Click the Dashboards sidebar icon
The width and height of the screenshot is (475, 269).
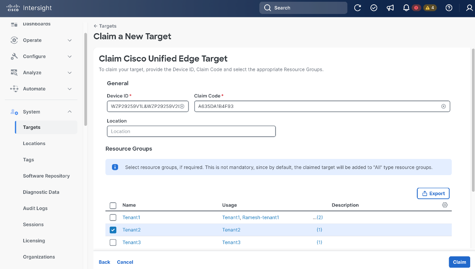pyautogui.click(x=14, y=24)
